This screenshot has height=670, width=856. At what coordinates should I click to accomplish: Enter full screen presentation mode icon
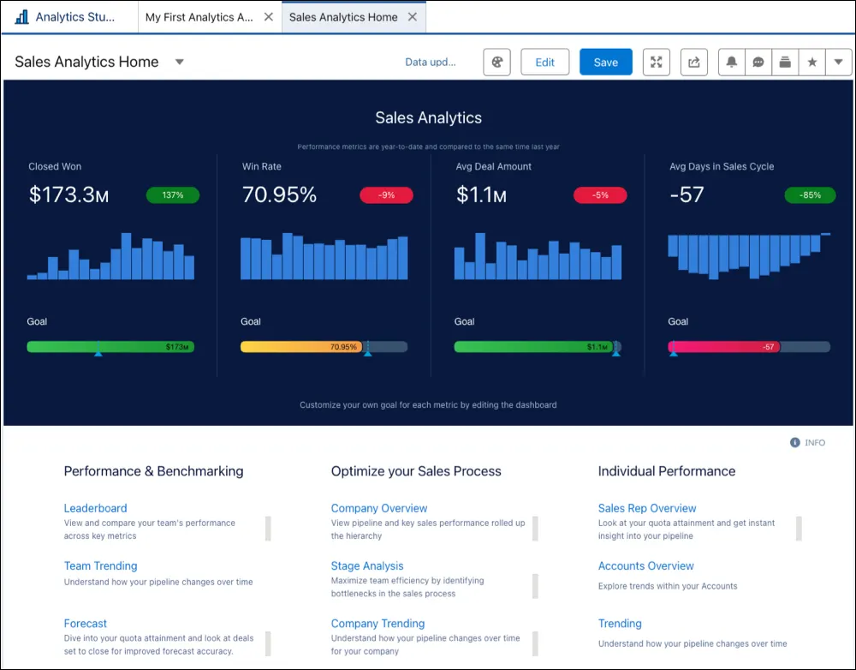pos(657,62)
